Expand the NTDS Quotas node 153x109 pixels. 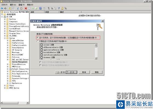click(x=5, y=88)
